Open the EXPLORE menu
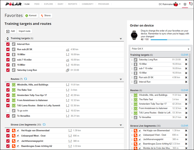Viewport: 194px width, 150px height. 48,4
